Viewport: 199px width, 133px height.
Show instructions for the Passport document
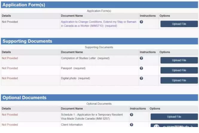tap(141, 68)
